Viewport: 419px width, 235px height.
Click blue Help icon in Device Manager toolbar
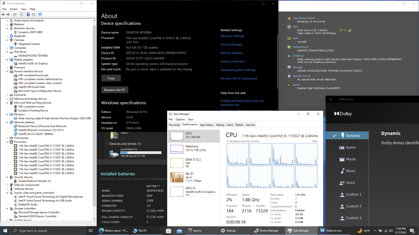pyautogui.click(x=28, y=14)
